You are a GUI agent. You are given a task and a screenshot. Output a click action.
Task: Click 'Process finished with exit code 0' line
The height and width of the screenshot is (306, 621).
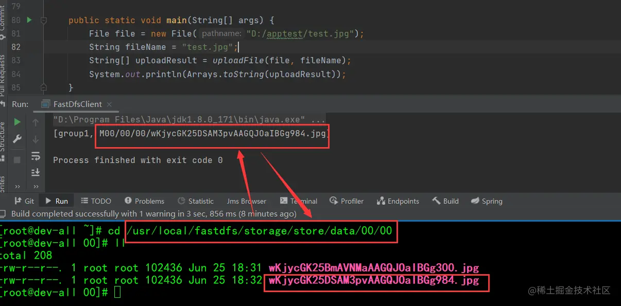click(138, 160)
